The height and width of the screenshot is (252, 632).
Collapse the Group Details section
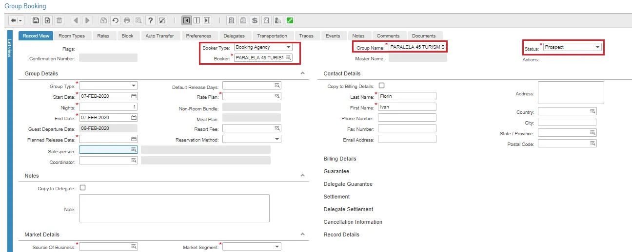[x=302, y=73]
